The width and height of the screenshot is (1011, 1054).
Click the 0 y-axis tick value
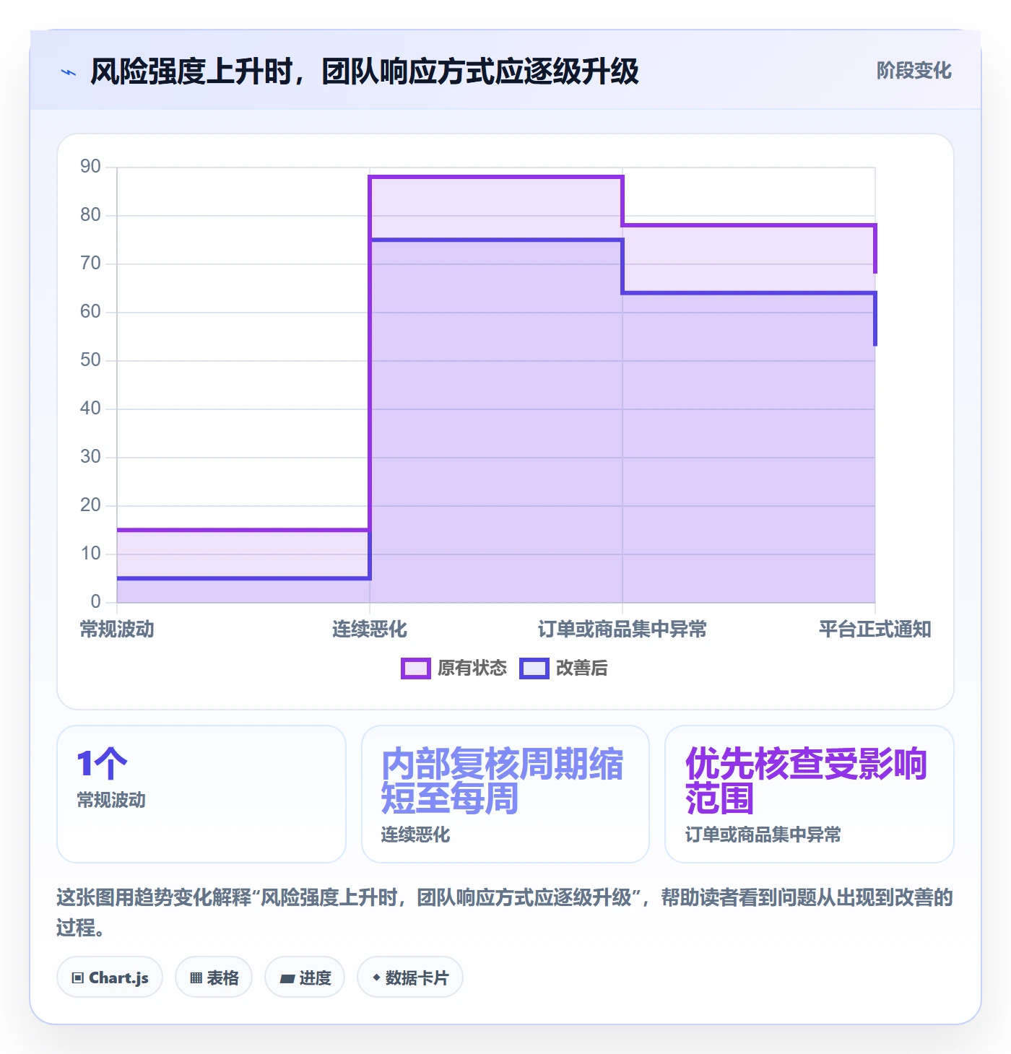[96, 602]
